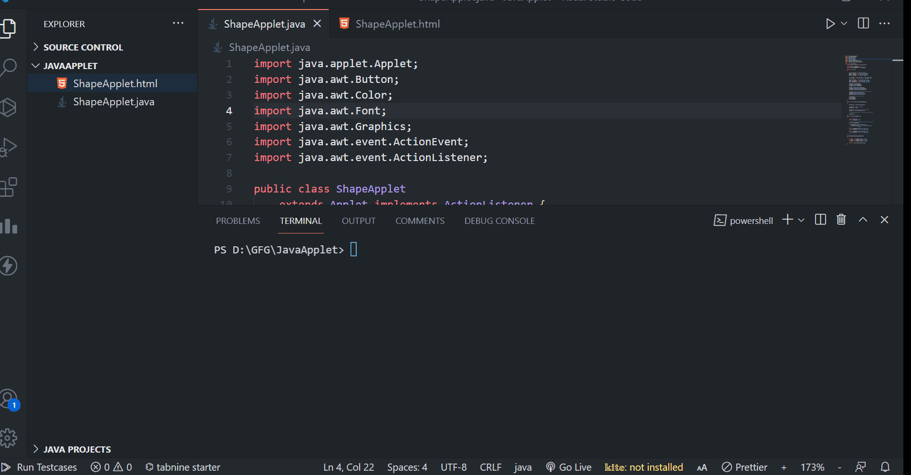911x475 pixels.
Task: Click the Run Testcases status button
Action: 40,467
